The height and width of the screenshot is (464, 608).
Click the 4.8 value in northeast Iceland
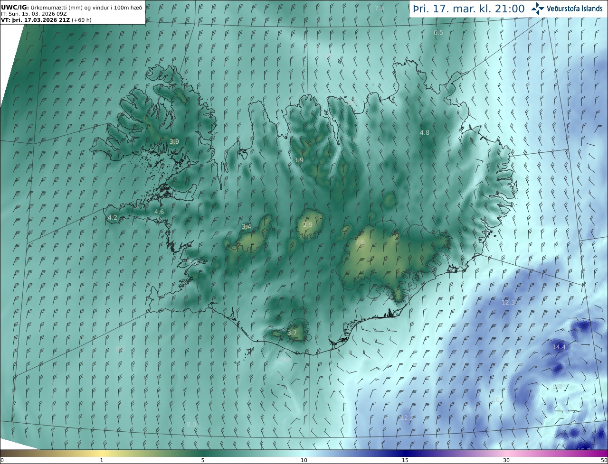click(425, 133)
